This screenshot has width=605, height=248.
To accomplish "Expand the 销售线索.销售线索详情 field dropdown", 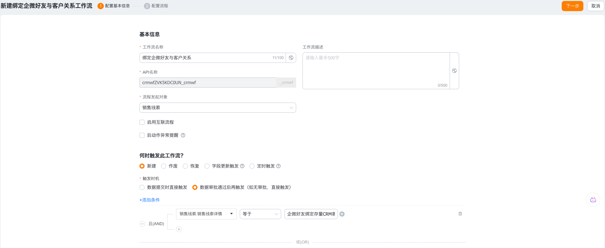I will [x=206, y=214].
